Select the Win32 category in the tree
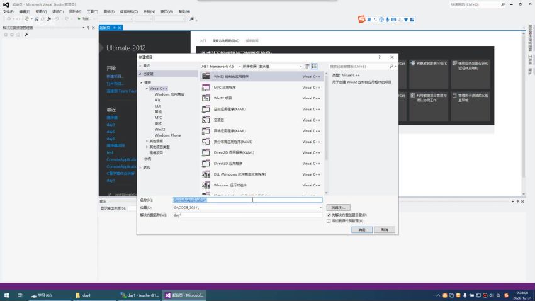The height and width of the screenshot is (301, 535). click(x=160, y=130)
